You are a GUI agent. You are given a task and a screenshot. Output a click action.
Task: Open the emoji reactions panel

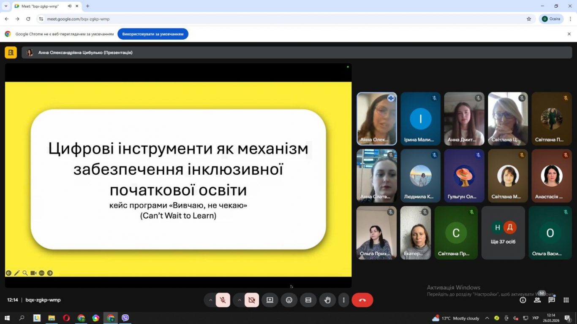tap(289, 300)
